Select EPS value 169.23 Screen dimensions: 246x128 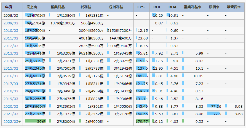[142, 91]
